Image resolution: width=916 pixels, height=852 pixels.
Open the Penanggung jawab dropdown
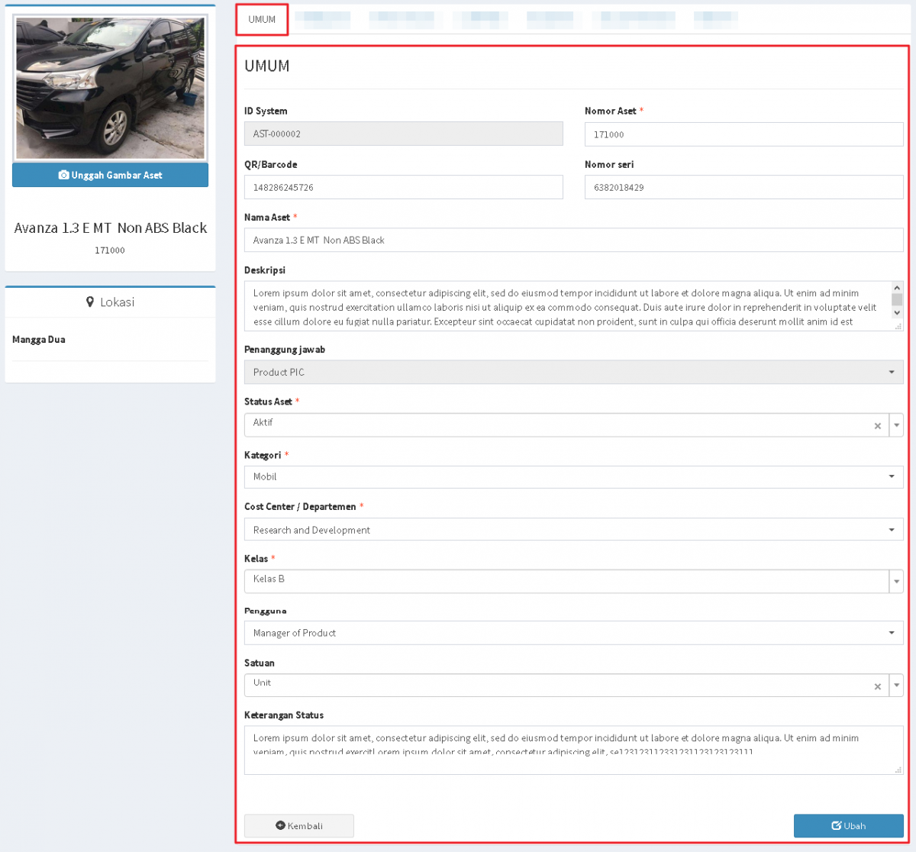pyautogui.click(x=892, y=372)
